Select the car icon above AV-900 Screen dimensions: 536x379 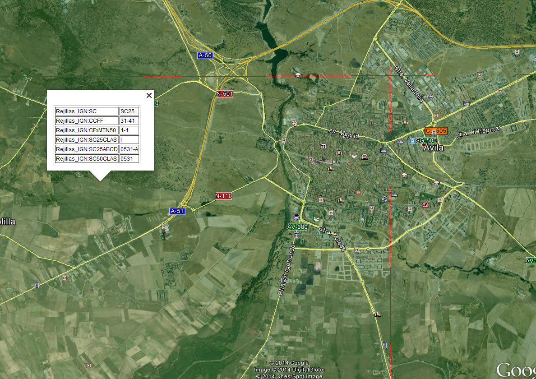click(x=296, y=217)
